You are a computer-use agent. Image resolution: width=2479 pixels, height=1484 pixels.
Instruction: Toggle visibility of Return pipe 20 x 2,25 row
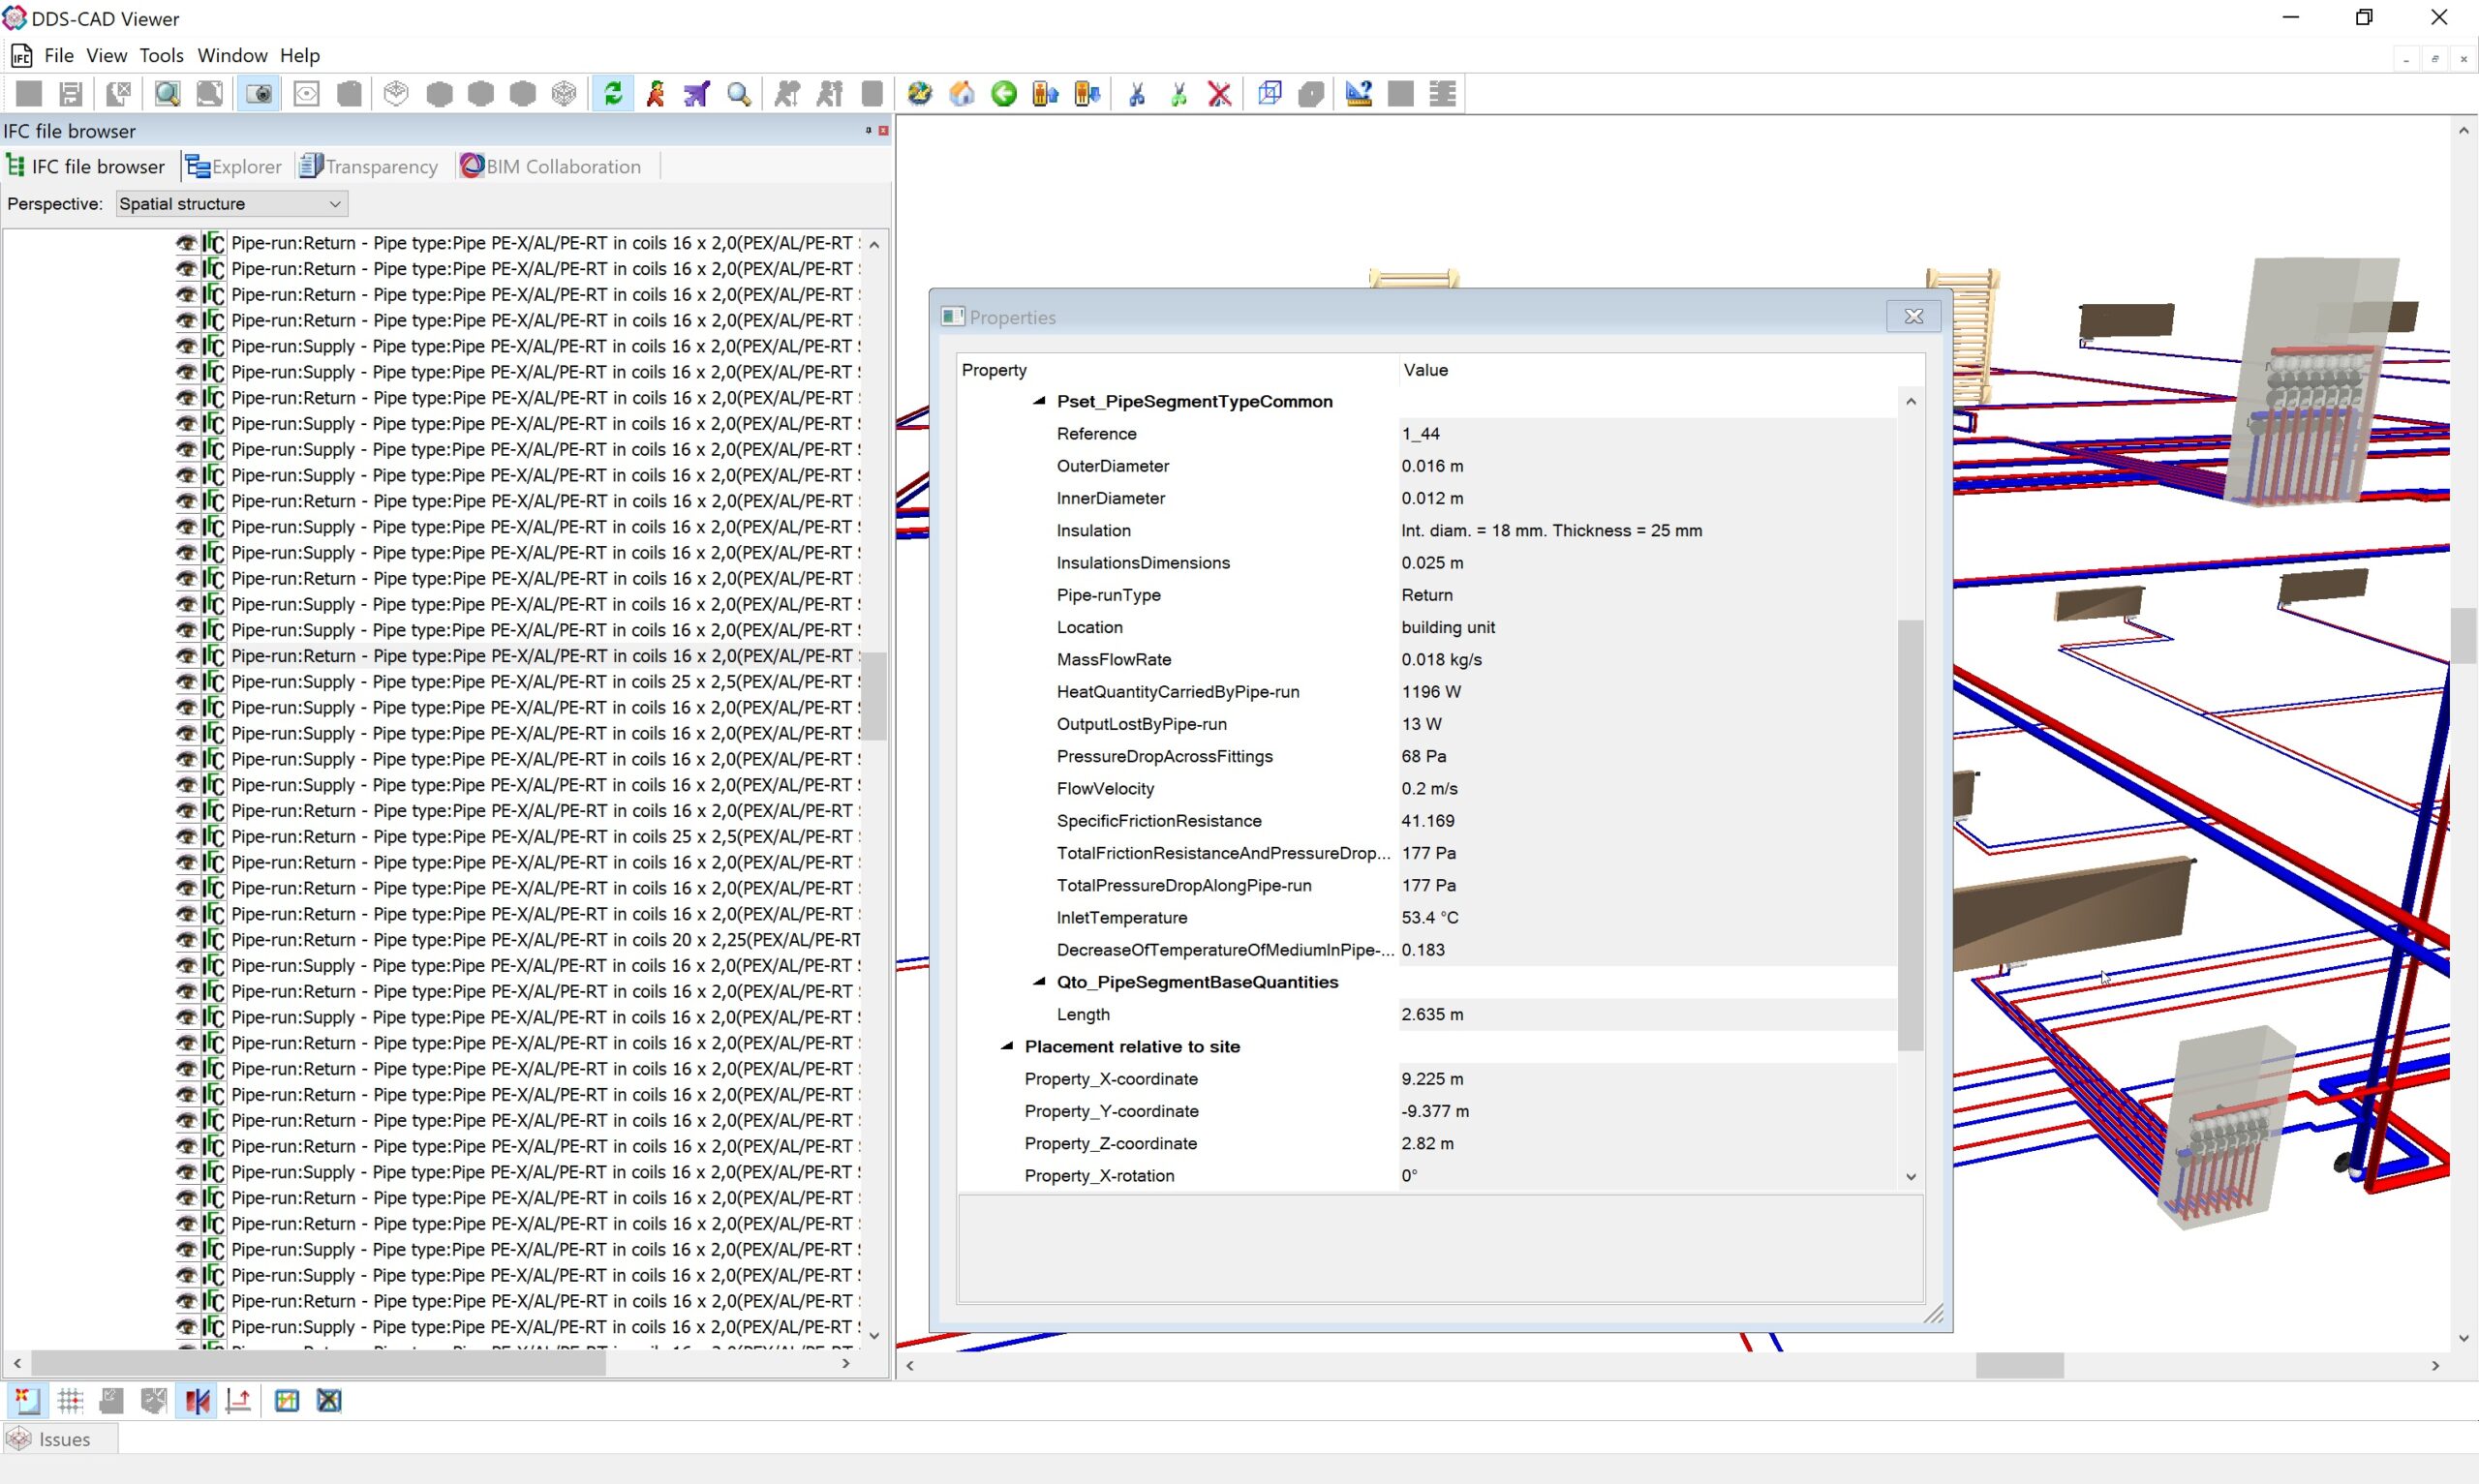(x=186, y=940)
